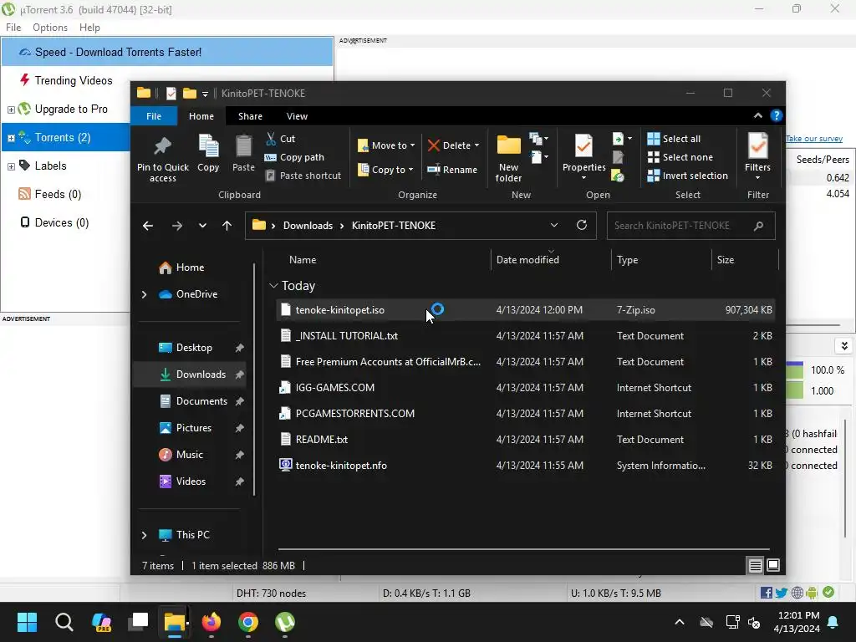The image size is (856, 642).
Task: Open Explorer help question mark icon
Action: pyautogui.click(x=776, y=115)
